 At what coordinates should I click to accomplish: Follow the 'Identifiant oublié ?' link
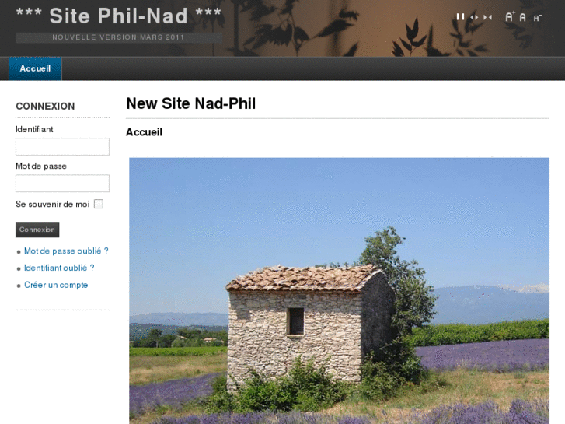(59, 268)
